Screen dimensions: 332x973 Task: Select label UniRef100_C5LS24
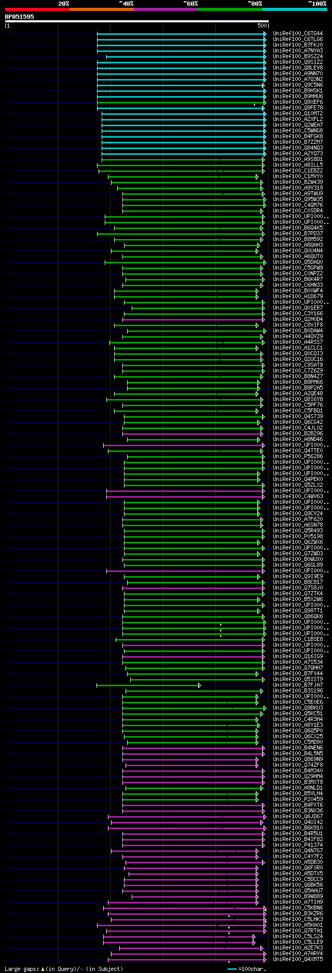point(298,937)
